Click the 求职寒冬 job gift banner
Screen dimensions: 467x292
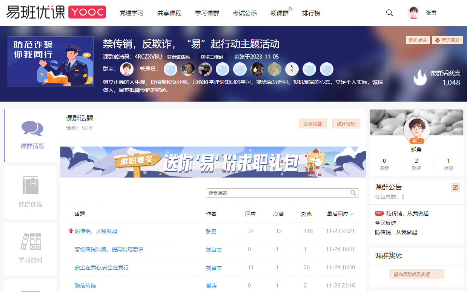tap(213, 162)
